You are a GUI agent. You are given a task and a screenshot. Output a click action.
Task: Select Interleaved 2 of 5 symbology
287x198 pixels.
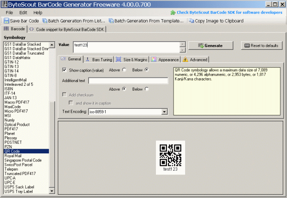19,84
